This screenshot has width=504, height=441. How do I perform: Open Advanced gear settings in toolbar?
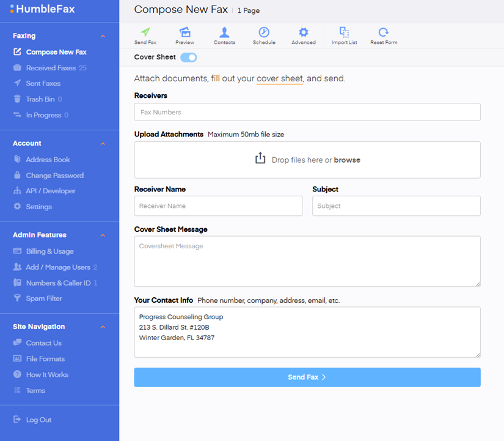pos(303,32)
